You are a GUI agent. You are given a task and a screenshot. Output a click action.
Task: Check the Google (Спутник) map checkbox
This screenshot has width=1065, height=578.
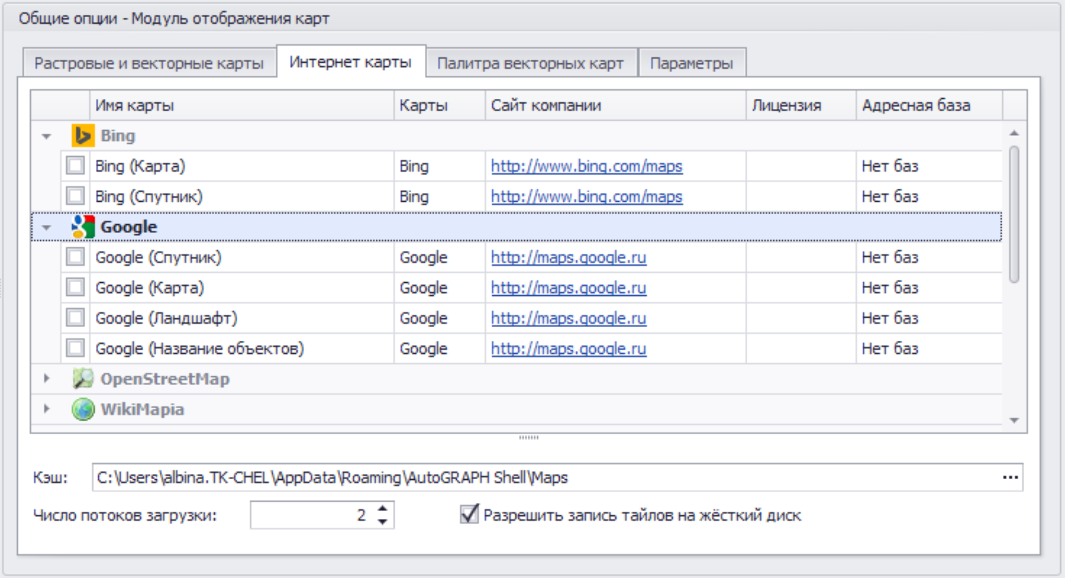[75, 257]
